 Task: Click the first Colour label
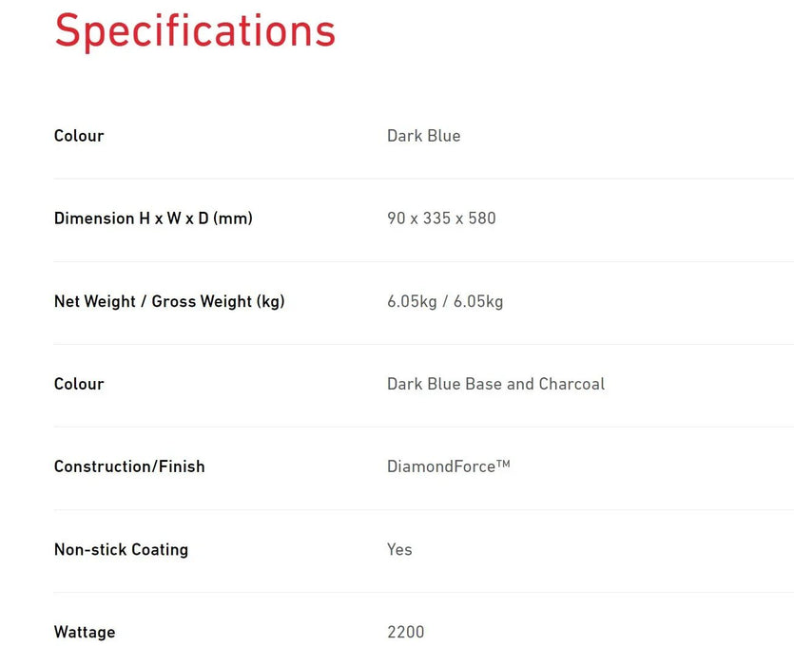pos(79,136)
